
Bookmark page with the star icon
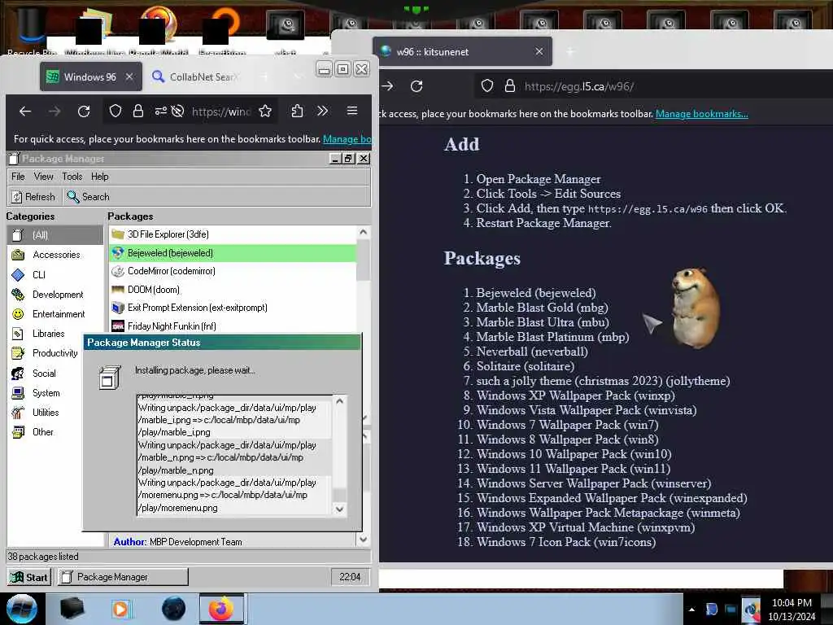[265, 111]
